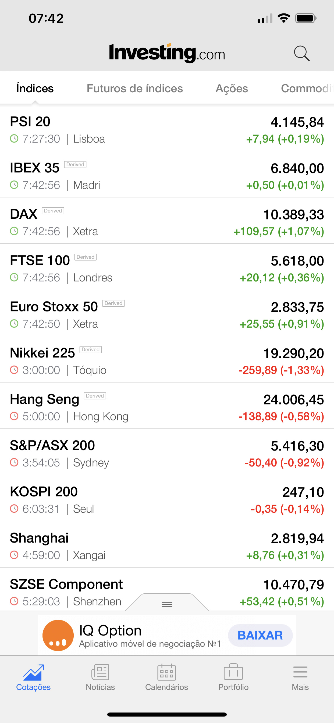Expand the pull-up handle above the ad
Screen dimensions: 334x723
pos(167,603)
